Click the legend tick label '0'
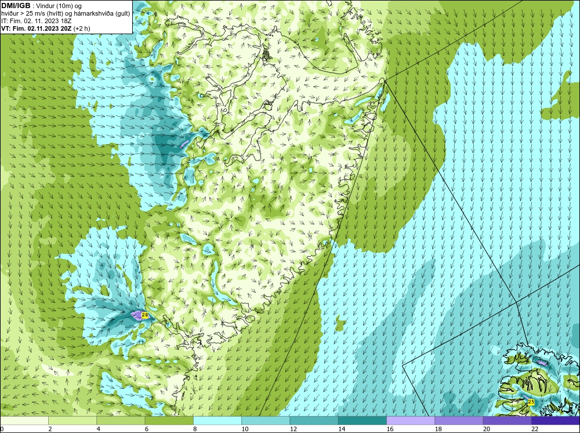The width and height of the screenshot is (580, 433). click(x=2, y=429)
